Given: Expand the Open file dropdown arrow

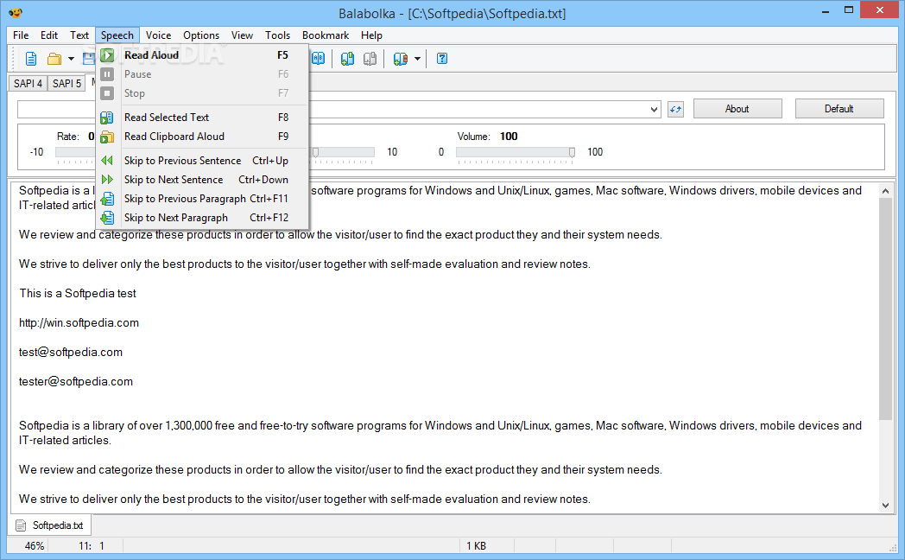Looking at the screenshot, I should (71, 58).
